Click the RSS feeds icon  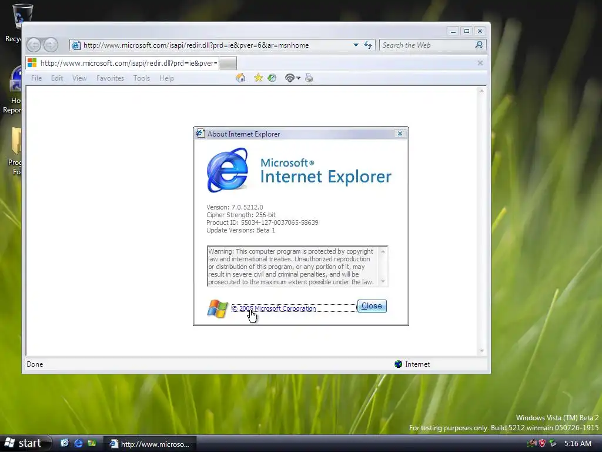tap(289, 78)
